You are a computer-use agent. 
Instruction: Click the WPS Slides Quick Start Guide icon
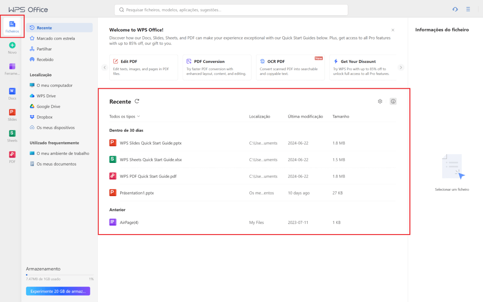(x=113, y=143)
